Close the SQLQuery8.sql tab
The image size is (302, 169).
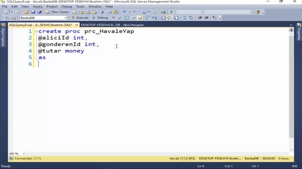(x=76, y=25)
